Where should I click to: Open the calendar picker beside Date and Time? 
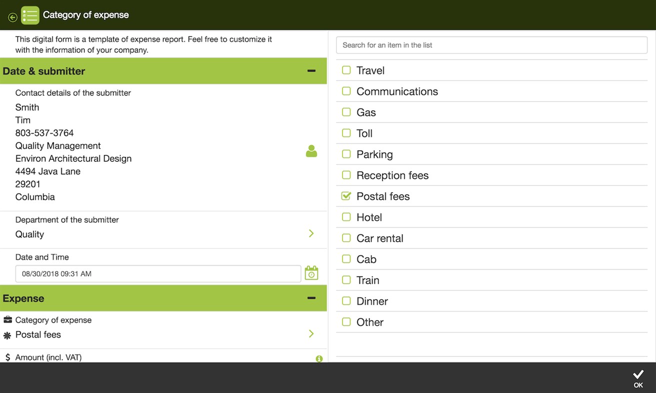[x=311, y=273]
